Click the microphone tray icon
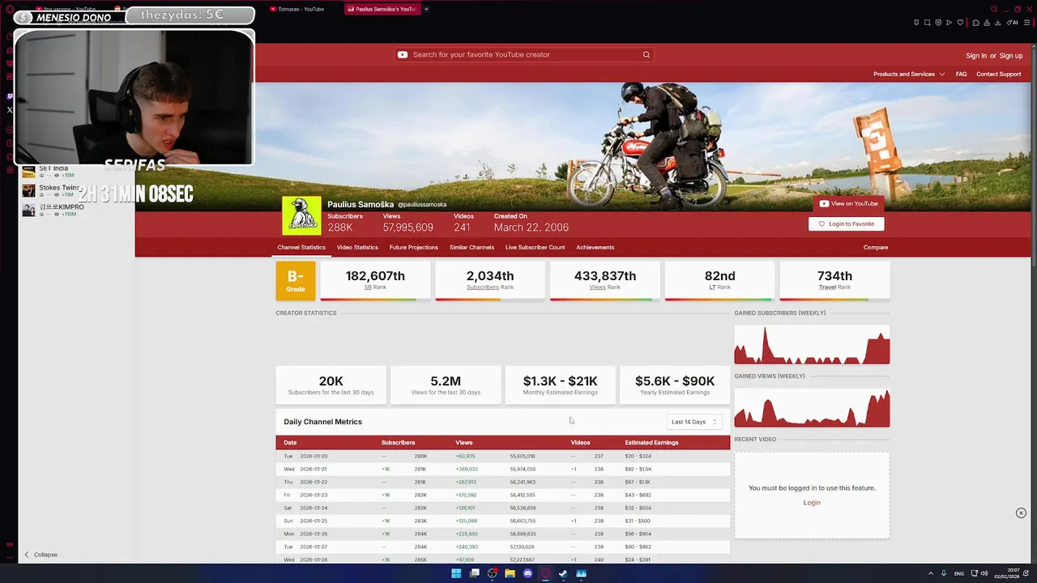This screenshot has width=1037, height=583. [944, 573]
